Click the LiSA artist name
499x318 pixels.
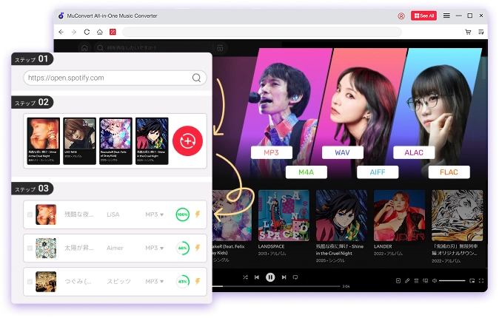(113, 214)
